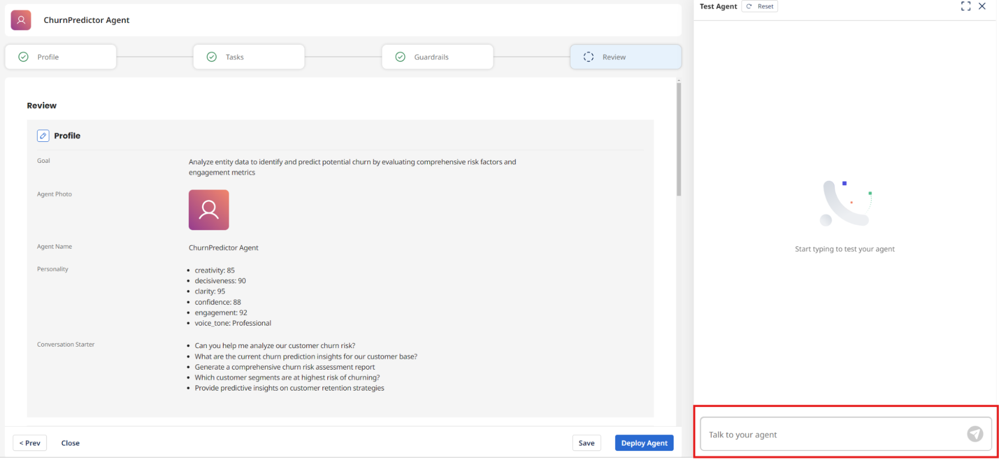The image size is (999, 459).
Task: Save the agent configuration
Action: (x=586, y=443)
